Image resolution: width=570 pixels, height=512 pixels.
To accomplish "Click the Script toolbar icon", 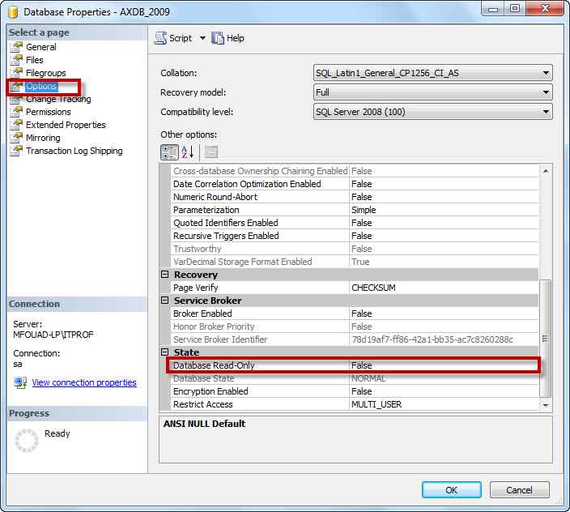I will coord(160,38).
